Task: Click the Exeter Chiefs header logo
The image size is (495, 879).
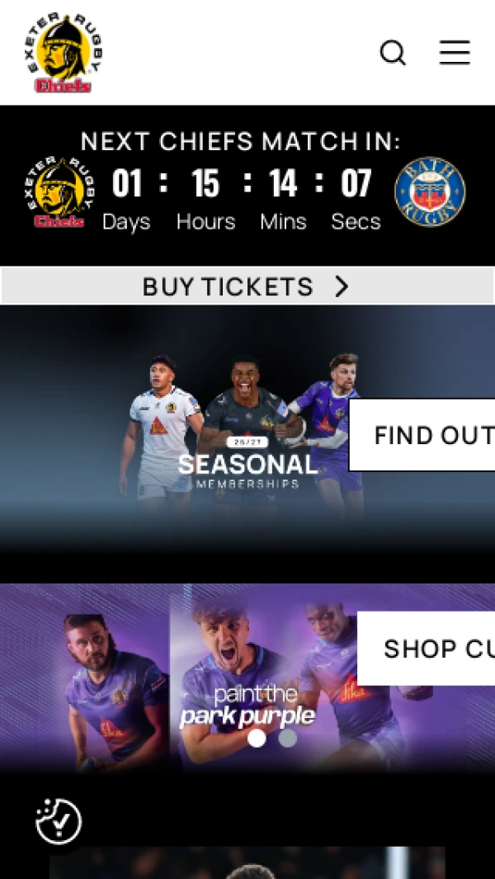Action: [x=65, y=54]
